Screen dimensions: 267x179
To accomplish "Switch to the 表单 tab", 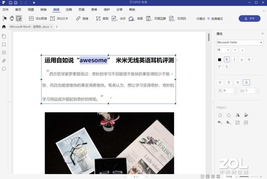I will [94, 10].
